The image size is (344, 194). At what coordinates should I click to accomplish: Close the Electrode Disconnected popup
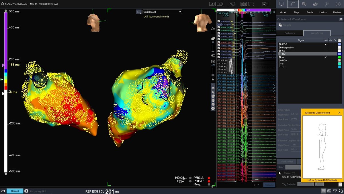[x=339, y=113]
